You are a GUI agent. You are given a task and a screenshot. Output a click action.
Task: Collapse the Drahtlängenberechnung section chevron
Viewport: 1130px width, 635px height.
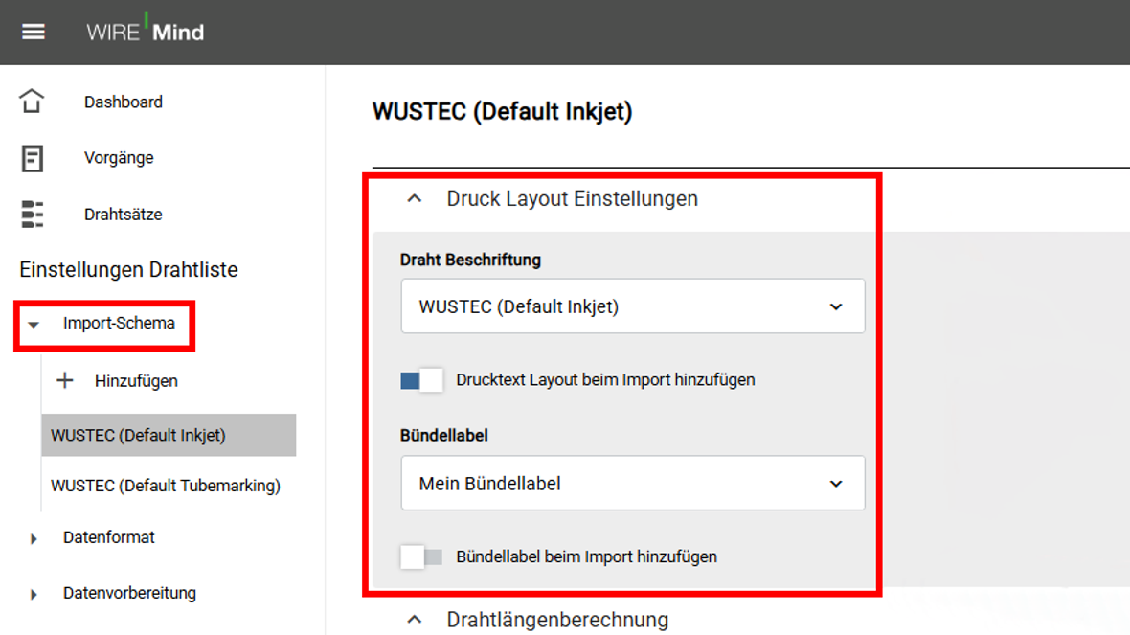click(x=415, y=619)
